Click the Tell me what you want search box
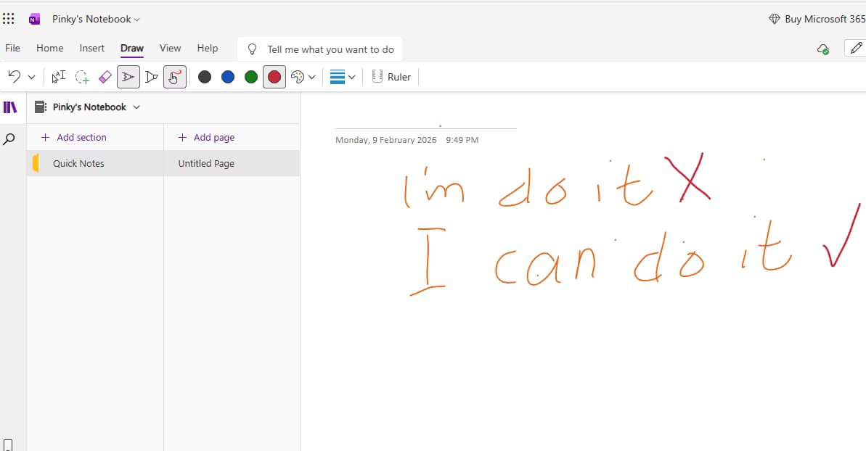Viewport: 866px width, 451px height. 330,49
